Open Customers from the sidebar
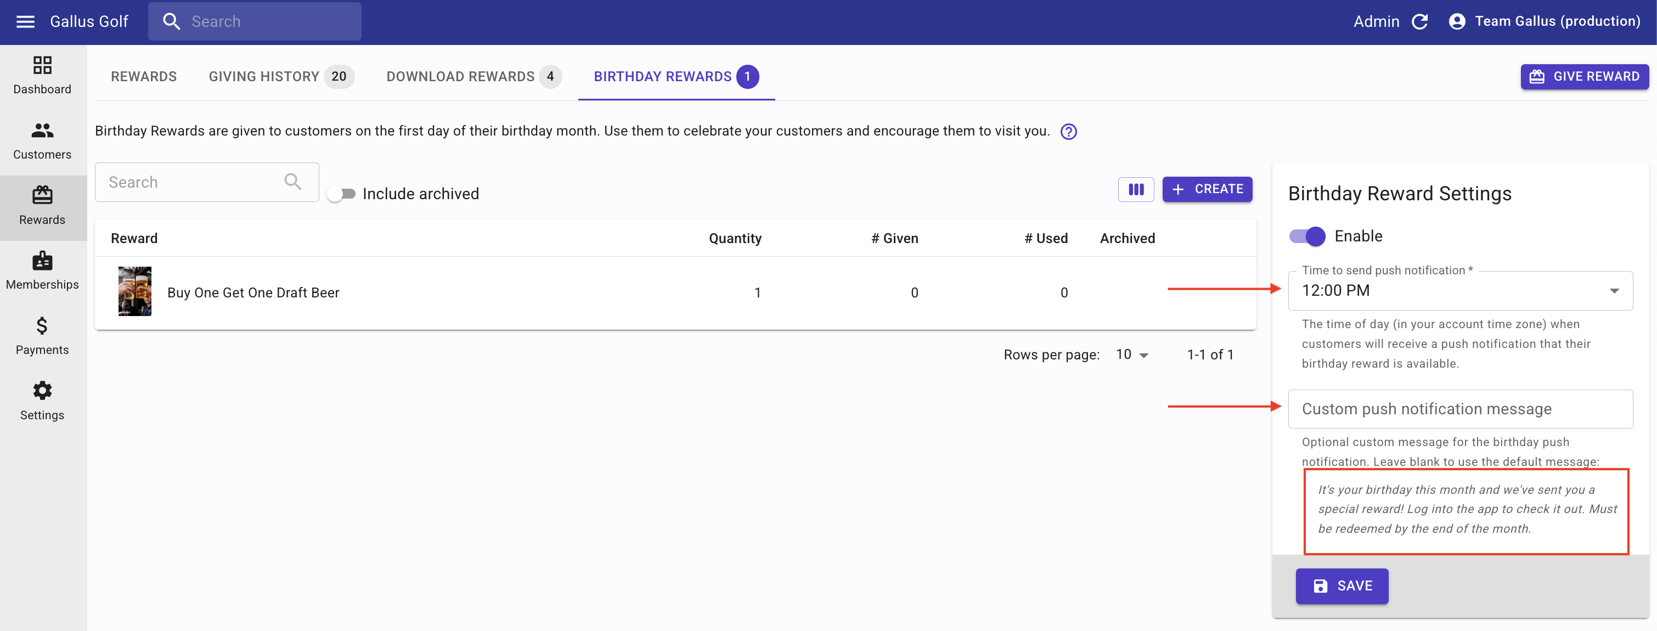This screenshot has width=1657, height=631. click(x=42, y=140)
